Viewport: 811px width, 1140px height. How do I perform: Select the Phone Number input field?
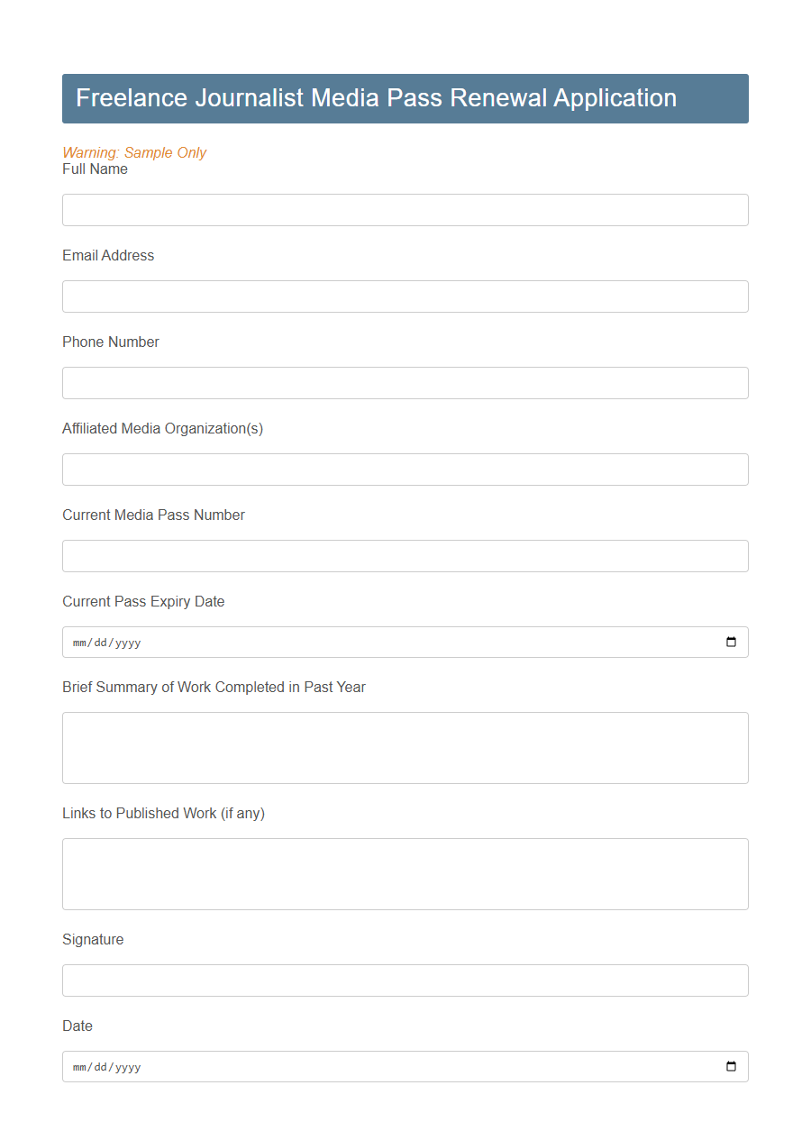click(405, 383)
